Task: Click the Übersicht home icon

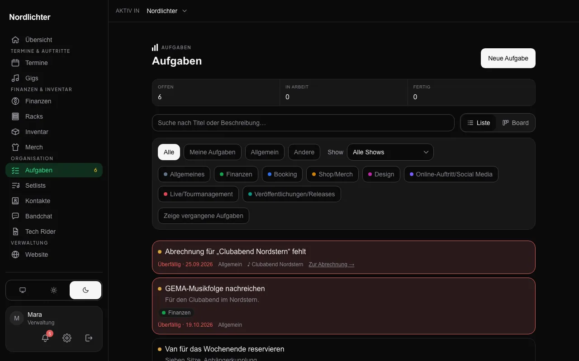Action: point(15,40)
